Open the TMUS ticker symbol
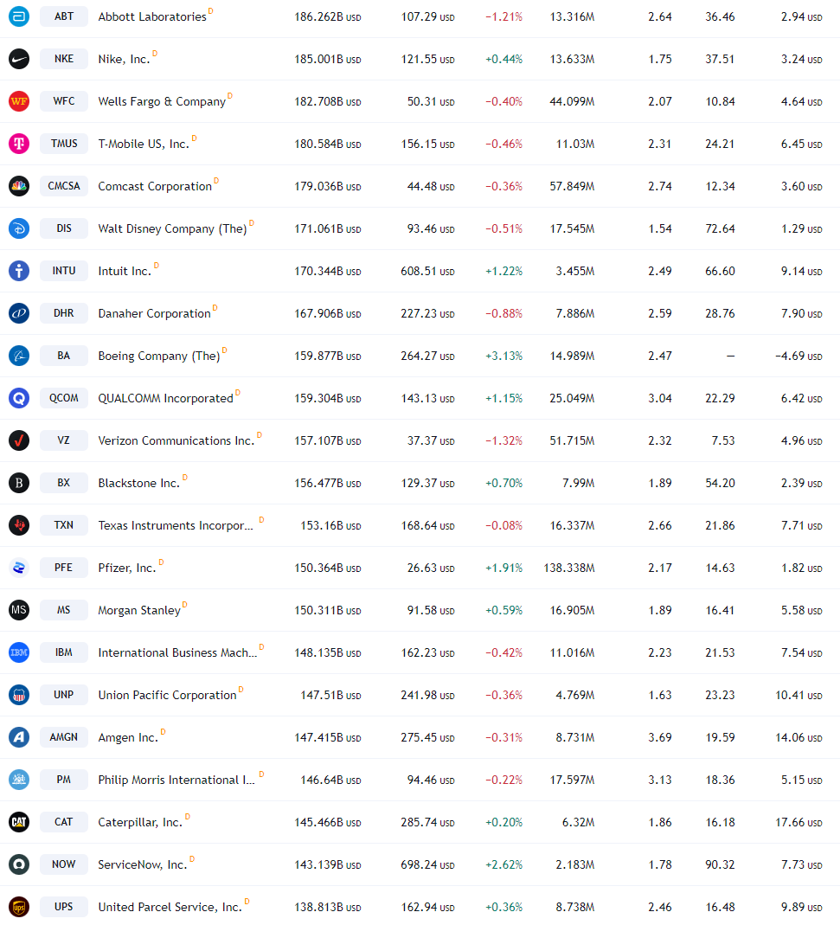 click(64, 144)
